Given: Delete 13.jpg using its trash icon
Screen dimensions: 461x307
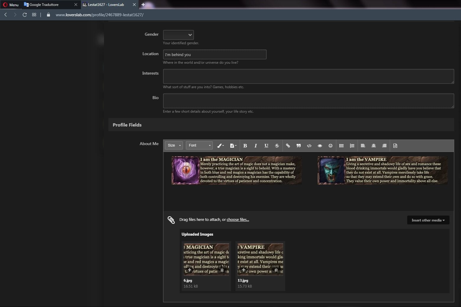Looking at the screenshot, I should (276, 270).
